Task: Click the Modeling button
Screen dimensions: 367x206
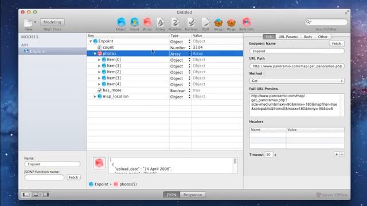Action: (52, 22)
